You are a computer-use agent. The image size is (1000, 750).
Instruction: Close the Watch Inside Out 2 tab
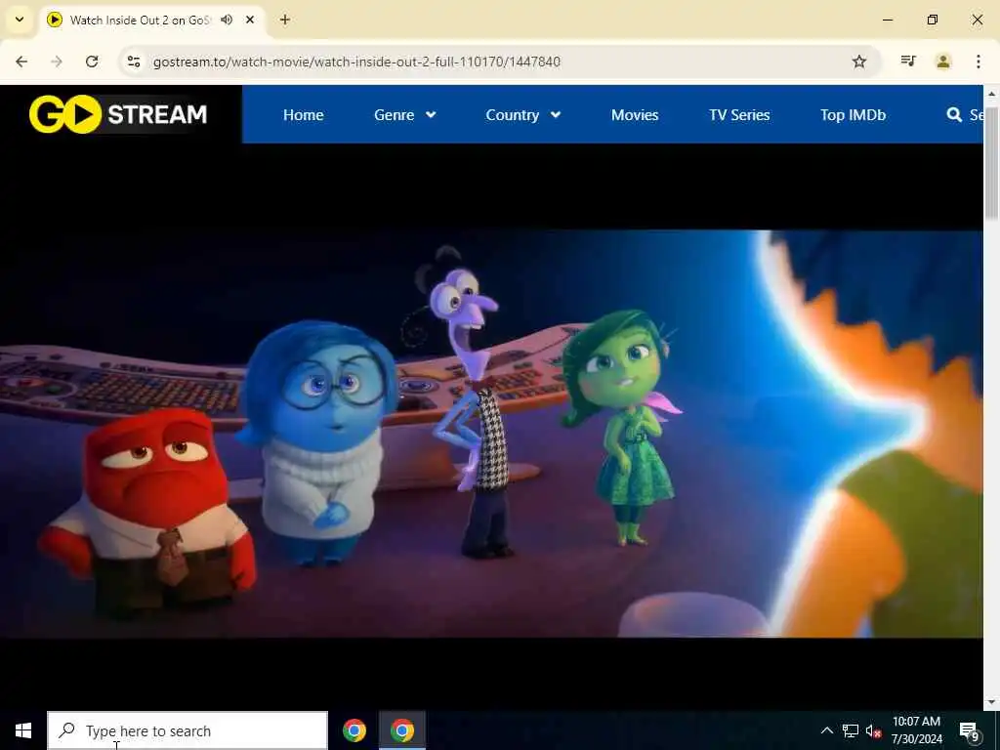tap(250, 20)
